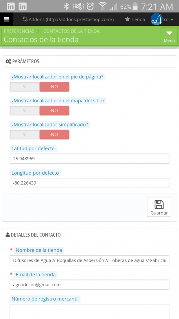Expand the green Menú dropdown
This screenshot has height=319, width=179.
point(169,36)
